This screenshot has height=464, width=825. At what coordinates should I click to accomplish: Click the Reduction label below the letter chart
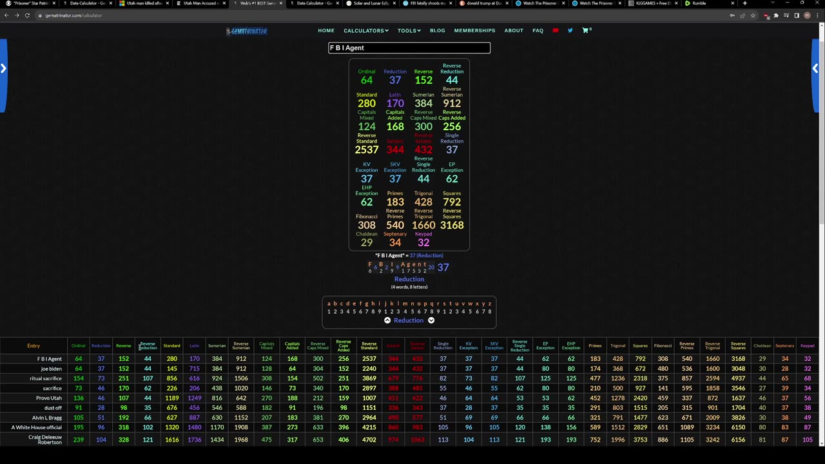(409, 320)
